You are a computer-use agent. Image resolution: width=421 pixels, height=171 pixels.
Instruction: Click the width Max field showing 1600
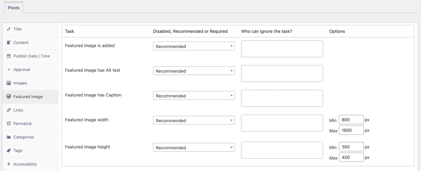(351, 130)
